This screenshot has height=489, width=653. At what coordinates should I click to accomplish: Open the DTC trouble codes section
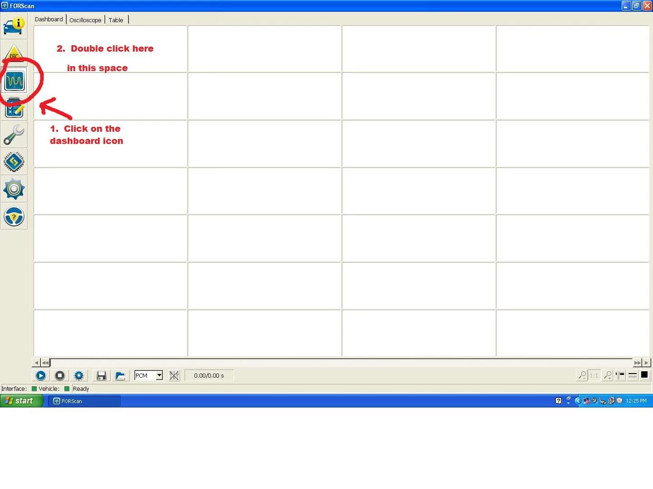tap(14, 53)
